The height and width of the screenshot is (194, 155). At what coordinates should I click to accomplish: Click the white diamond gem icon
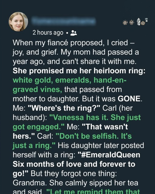click(139, 21)
